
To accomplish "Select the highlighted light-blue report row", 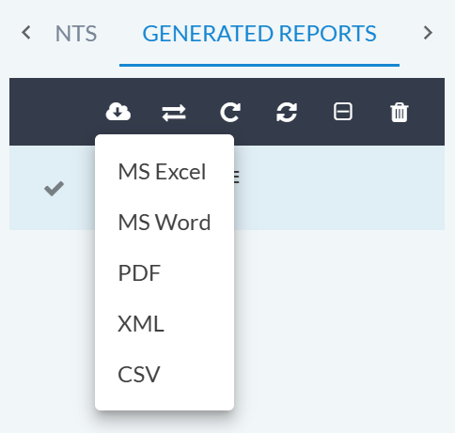I will point(338,188).
